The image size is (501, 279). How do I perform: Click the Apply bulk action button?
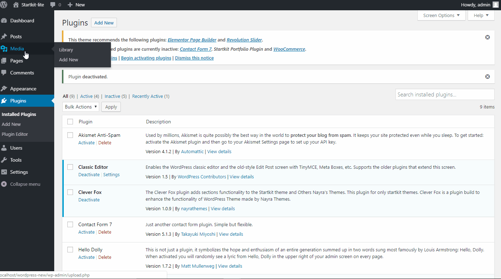coord(111,107)
